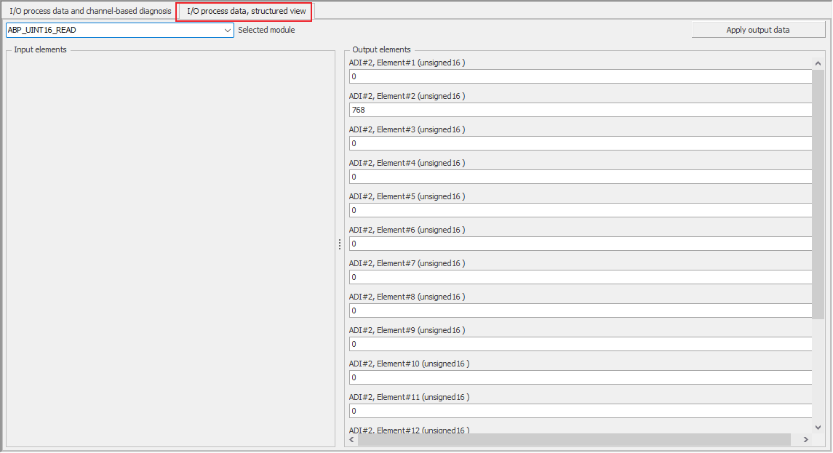Image resolution: width=833 pixels, height=453 pixels.
Task: Select the ADI#2 Element#4 value field
Action: (x=580, y=177)
